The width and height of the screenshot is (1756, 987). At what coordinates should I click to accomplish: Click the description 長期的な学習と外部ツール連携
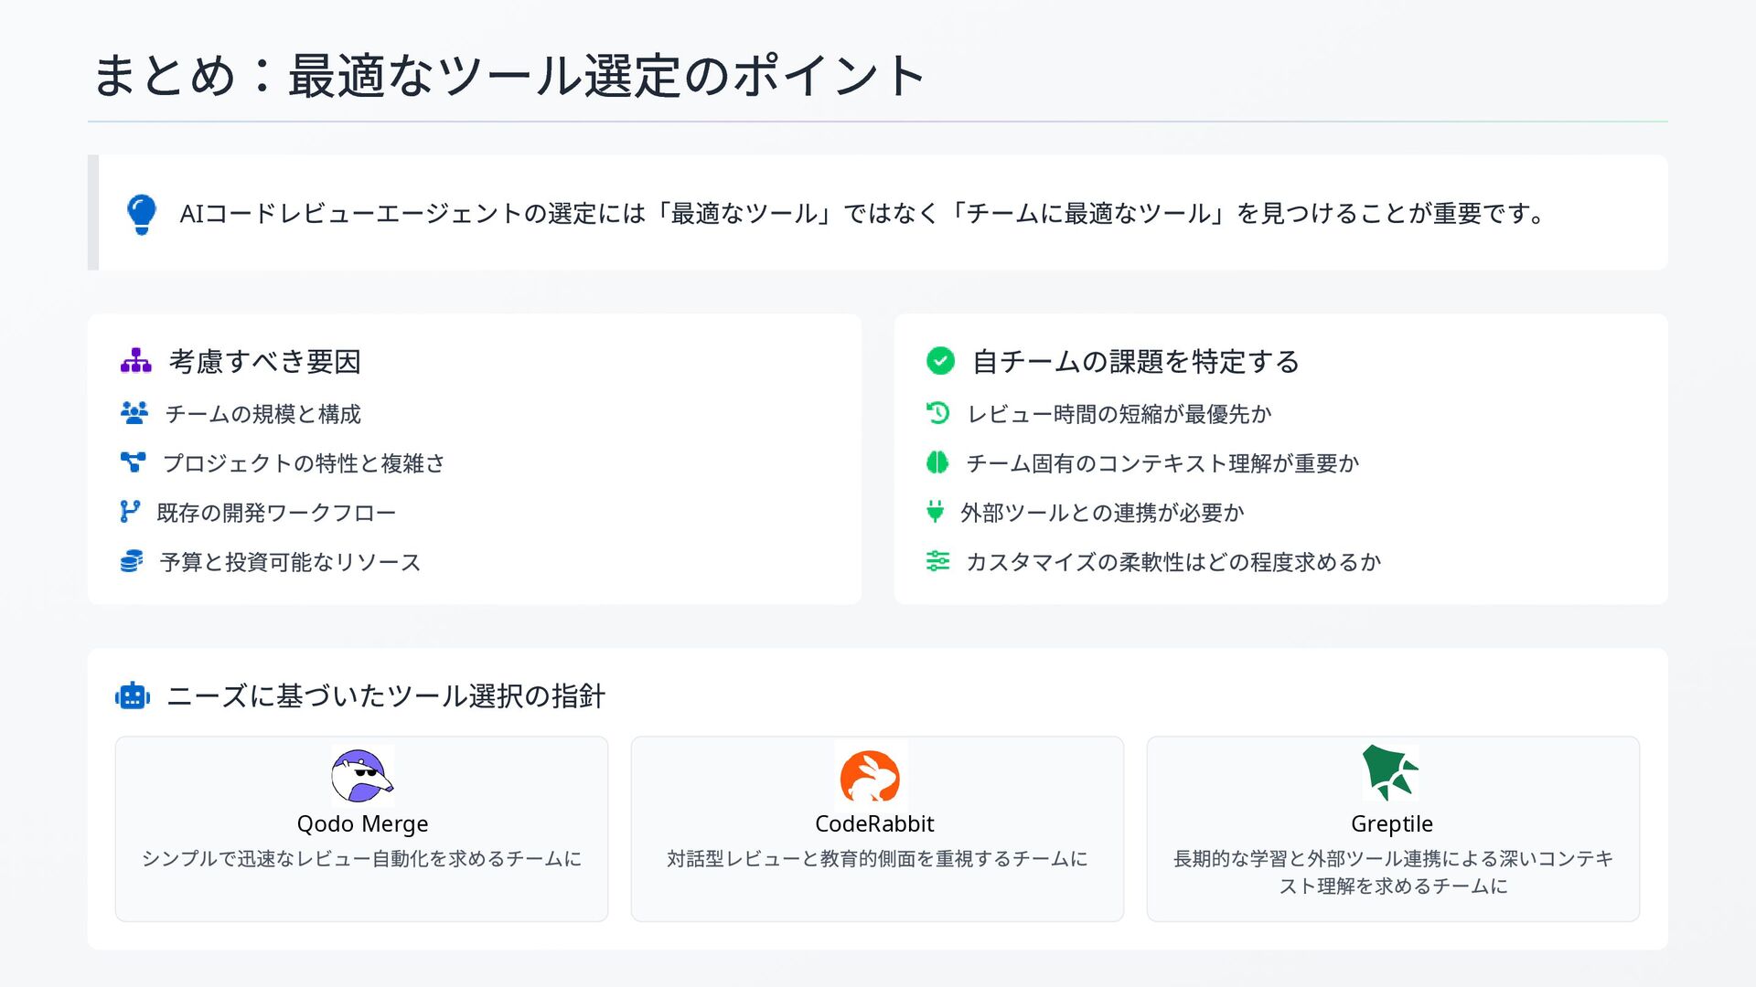click(x=1393, y=873)
